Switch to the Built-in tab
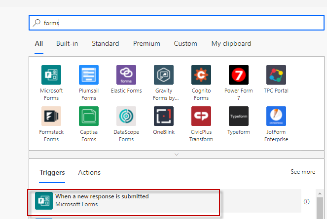Image resolution: width=327 pixels, height=219 pixels. tap(67, 44)
